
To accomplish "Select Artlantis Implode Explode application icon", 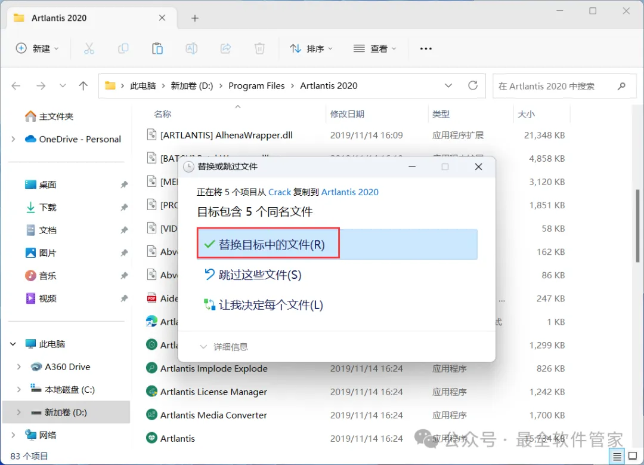I will [x=151, y=368].
